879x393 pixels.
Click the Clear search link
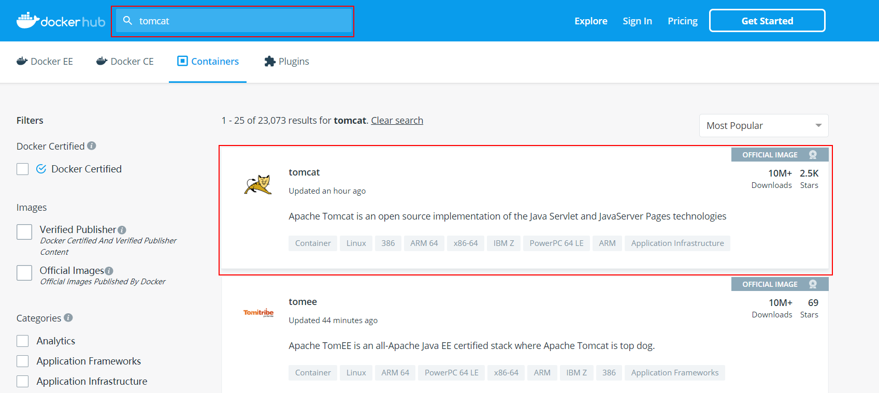click(397, 120)
